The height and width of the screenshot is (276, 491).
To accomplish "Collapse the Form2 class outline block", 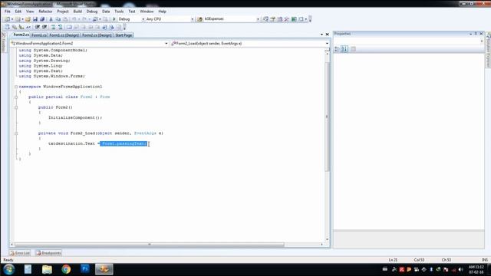I will (x=16, y=97).
